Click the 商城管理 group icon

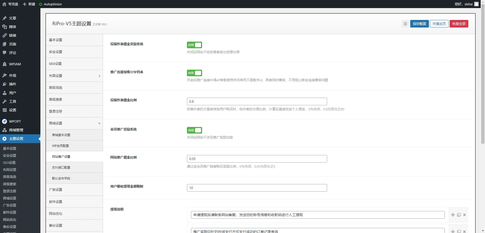tap(5, 130)
